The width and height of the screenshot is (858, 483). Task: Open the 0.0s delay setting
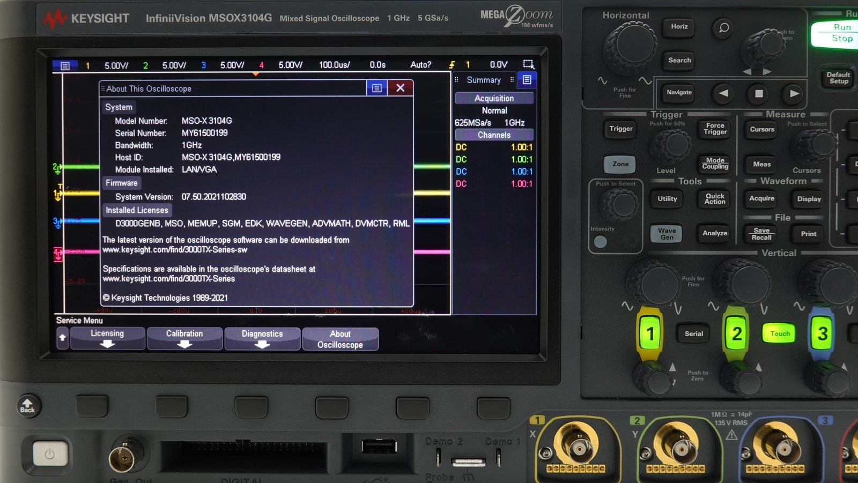pyautogui.click(x=378, y=65)
